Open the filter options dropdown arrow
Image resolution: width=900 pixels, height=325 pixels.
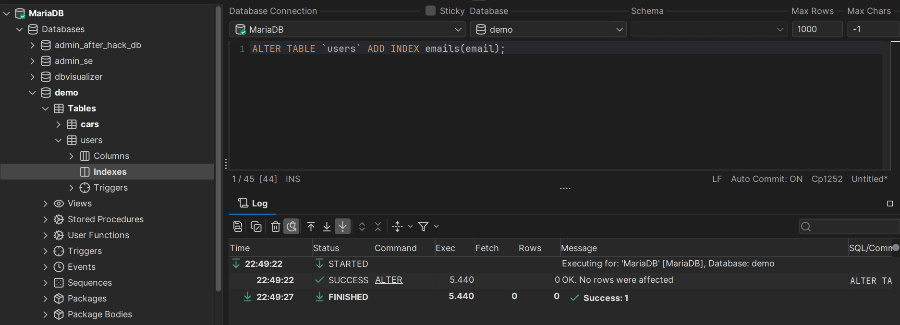[x=436, y=227]
